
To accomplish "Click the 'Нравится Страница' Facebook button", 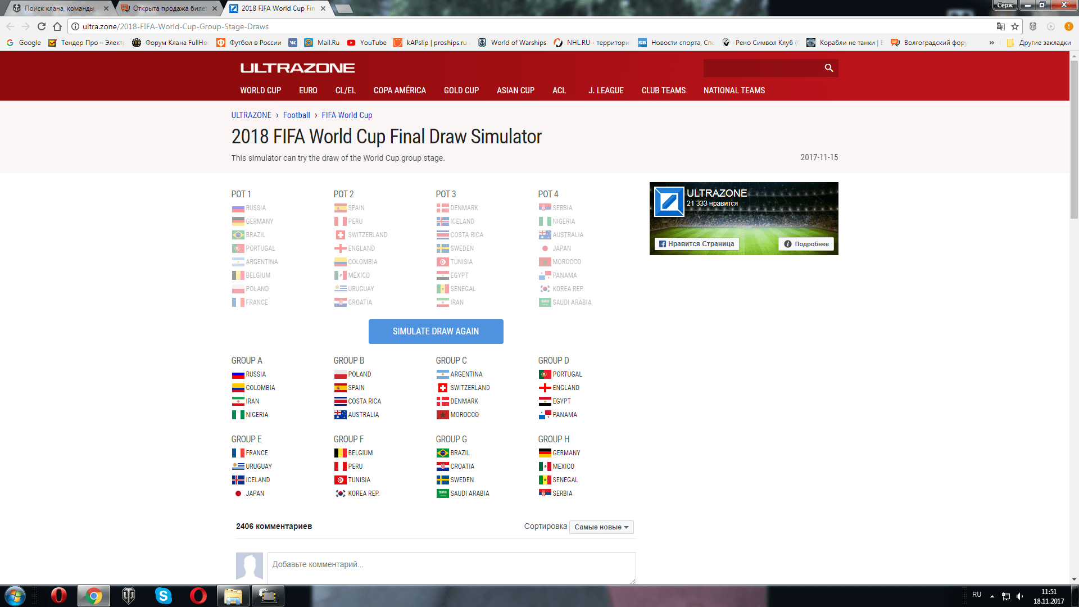I will pos(696,244).
